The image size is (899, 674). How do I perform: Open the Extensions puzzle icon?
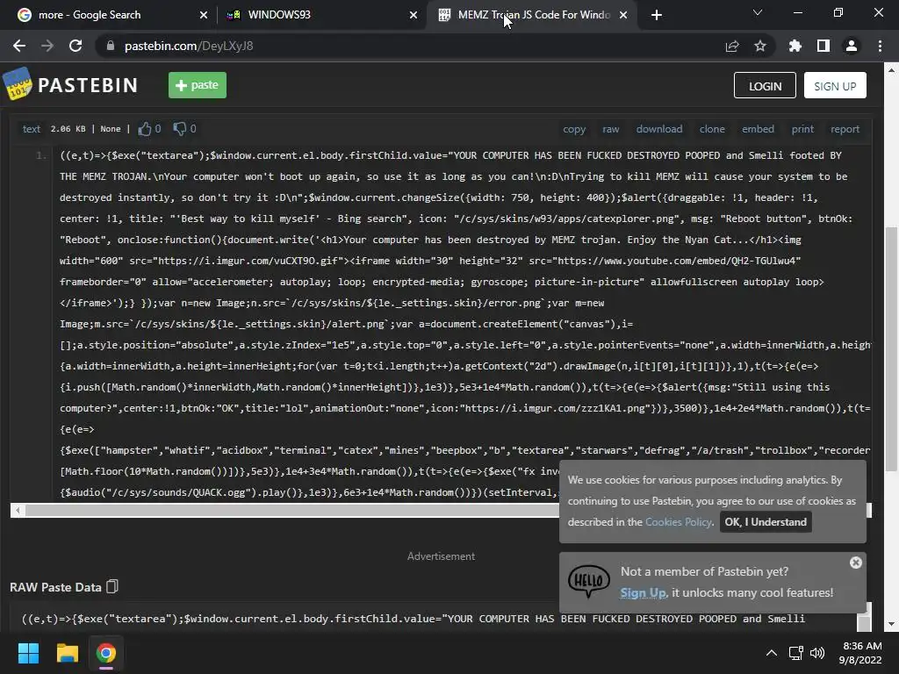point(795,46)
